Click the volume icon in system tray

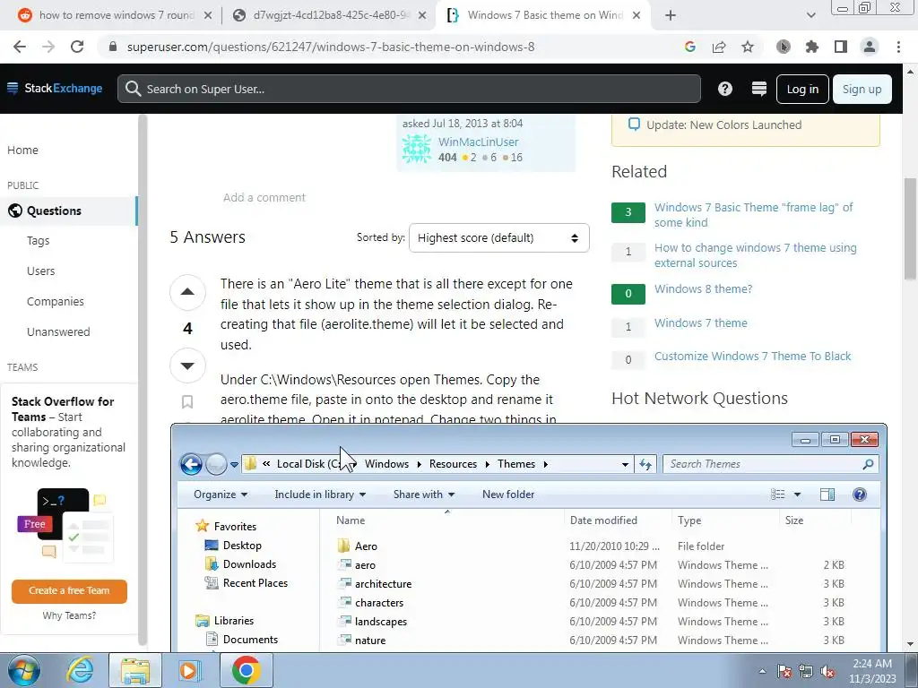(827, 672)
